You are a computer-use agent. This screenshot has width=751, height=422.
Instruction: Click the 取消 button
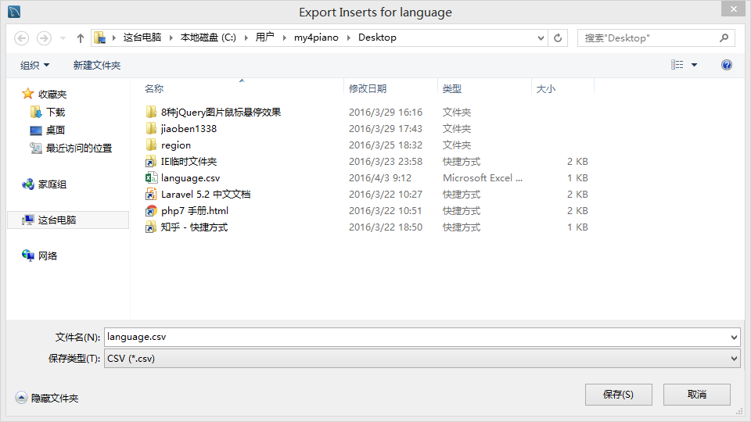[x=697, y=395]
